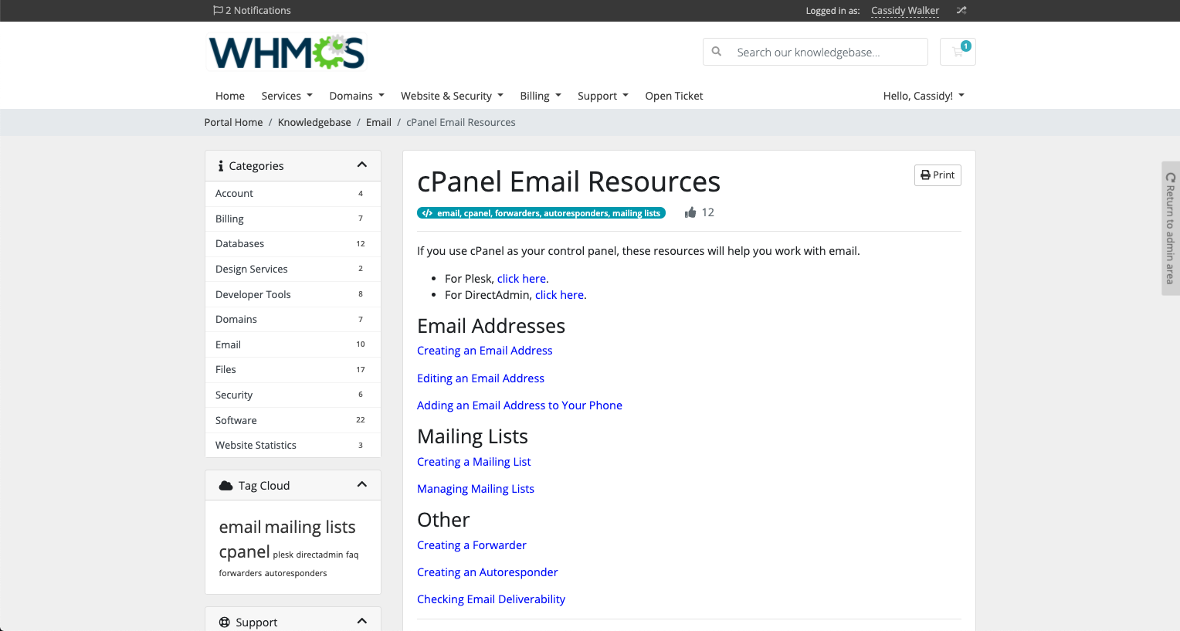The width and height of the screenshot is (1180, 631).
Task: Select the Billing category in sidebar
Action: click(x=293, y=219)
